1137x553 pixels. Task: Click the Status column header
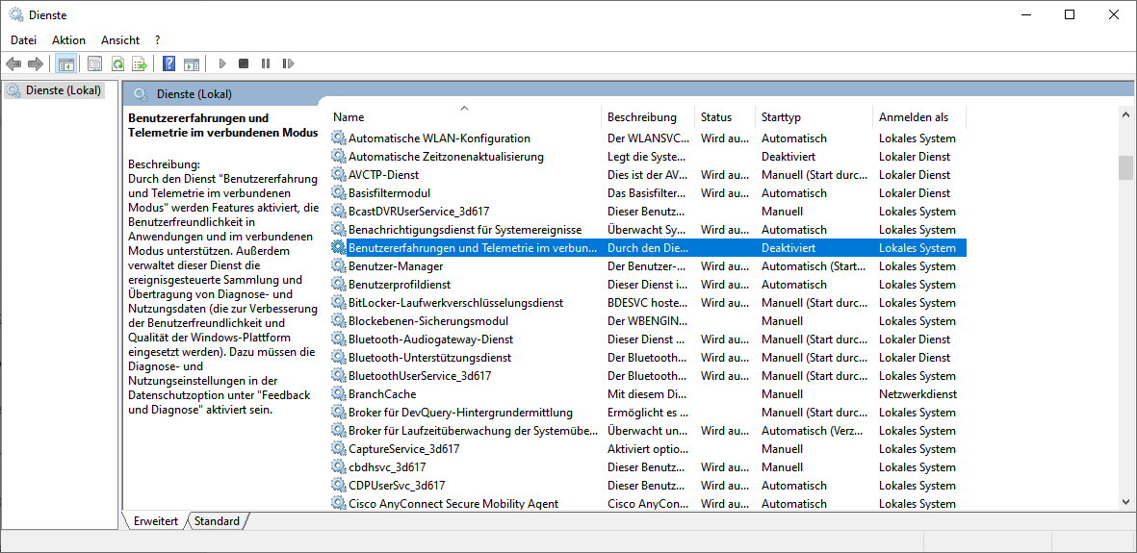pos(715,117)
